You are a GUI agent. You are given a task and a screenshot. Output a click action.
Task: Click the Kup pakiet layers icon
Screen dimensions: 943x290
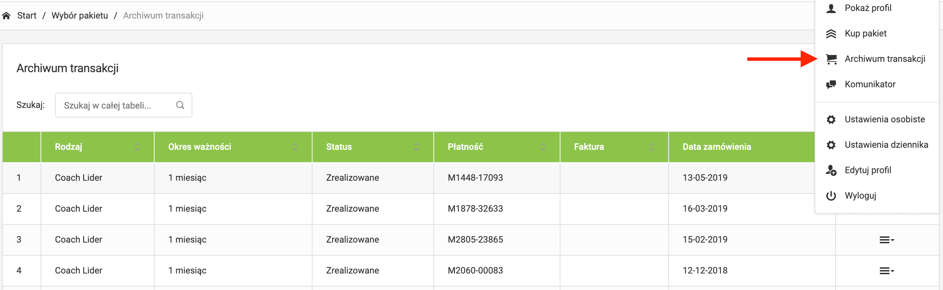pos(831,34)
